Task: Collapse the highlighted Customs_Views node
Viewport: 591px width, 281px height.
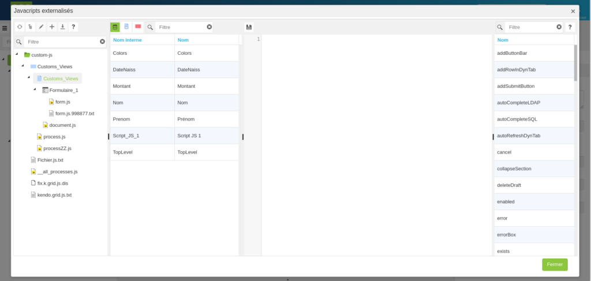Action: [x=29, y=78]
